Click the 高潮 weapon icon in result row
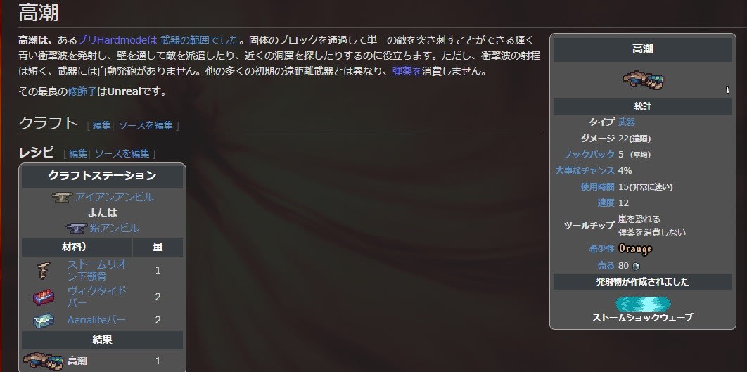This screenshot has width=747, height=372. pos(43,361)
